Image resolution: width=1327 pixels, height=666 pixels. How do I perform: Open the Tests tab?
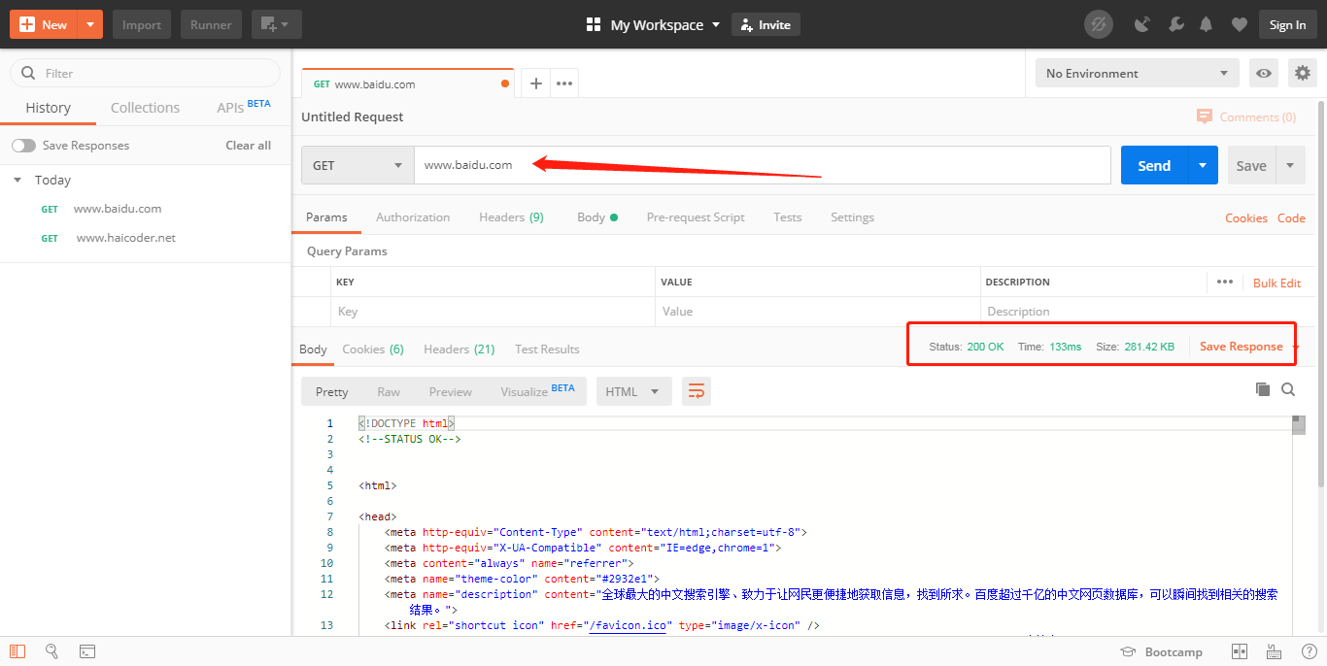click(x=788, y=217)
